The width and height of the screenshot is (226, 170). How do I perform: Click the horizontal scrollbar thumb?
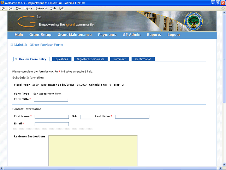(x=110, y=168)
